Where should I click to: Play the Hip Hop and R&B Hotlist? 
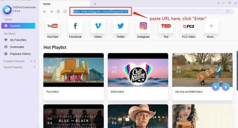pyautogui.click(x=216, y=87)
